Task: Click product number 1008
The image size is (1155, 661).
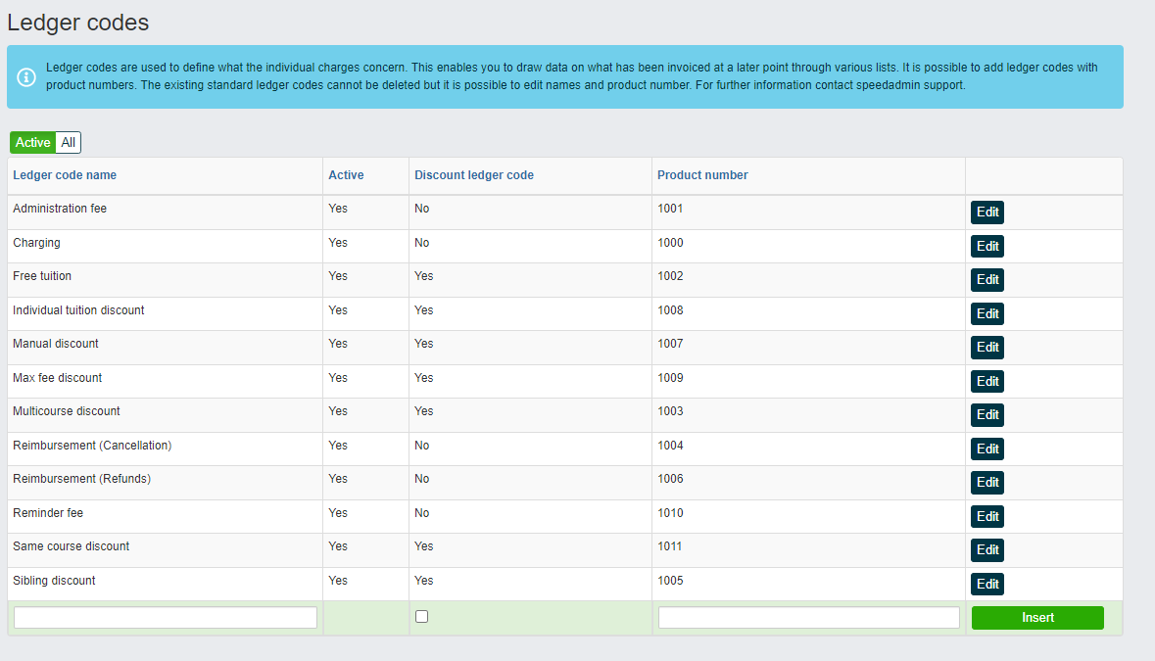Action: pyautogui.click(x=670, y=309)
